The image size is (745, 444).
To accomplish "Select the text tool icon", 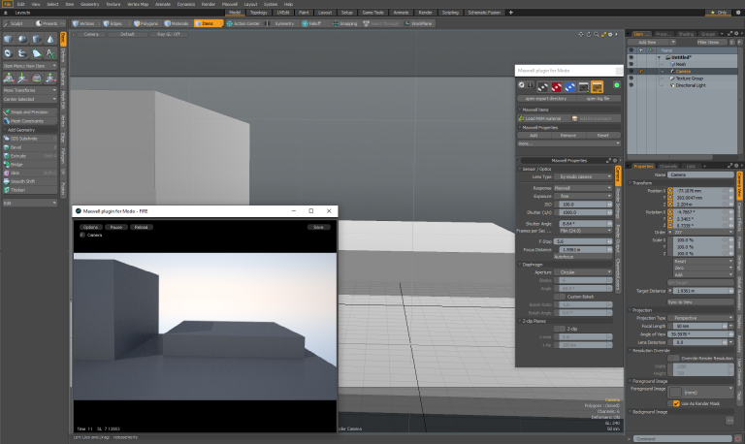I will pos(50,53).
